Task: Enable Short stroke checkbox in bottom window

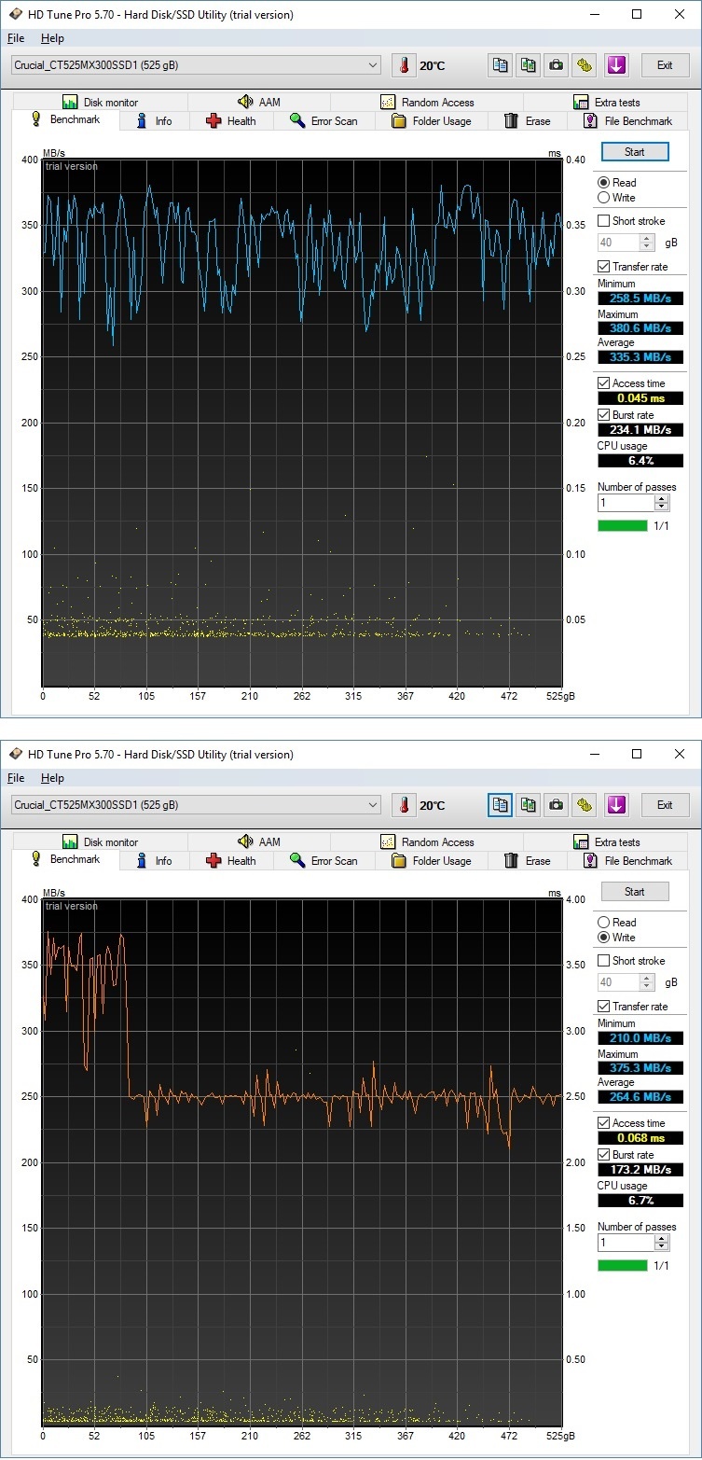Action: 604,961
